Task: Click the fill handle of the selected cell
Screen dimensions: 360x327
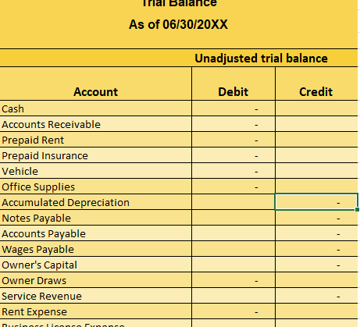Action: 357,209
